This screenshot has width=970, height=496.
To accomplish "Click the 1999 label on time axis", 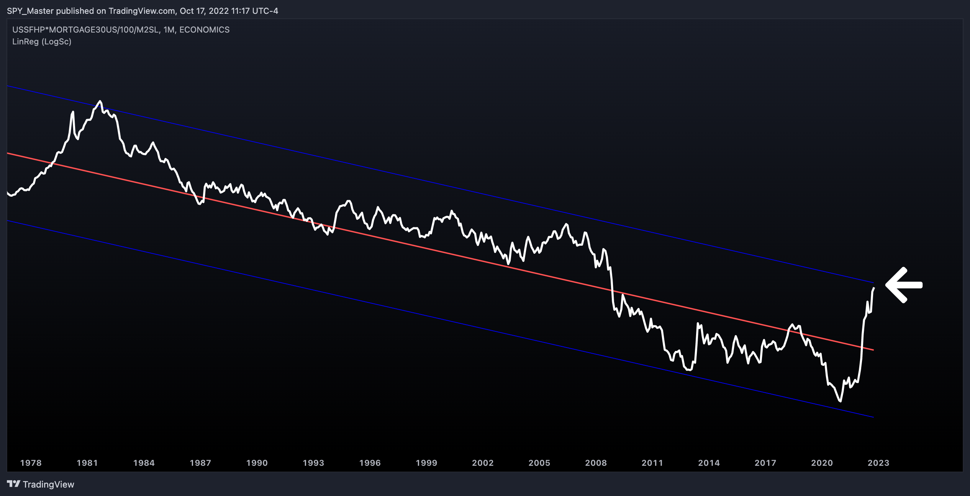I will (x=426, y=463).
